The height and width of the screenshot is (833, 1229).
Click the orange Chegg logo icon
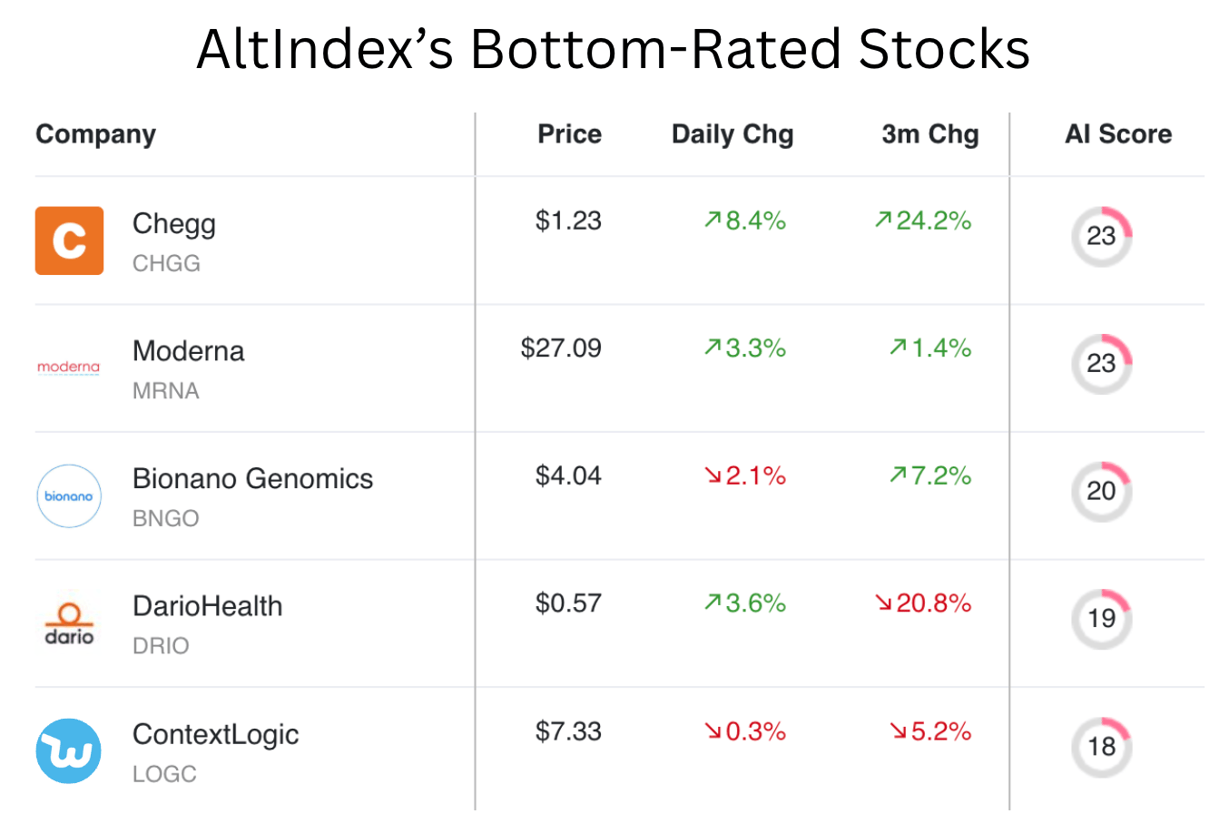pyautogui.click(x=69, y=240)
